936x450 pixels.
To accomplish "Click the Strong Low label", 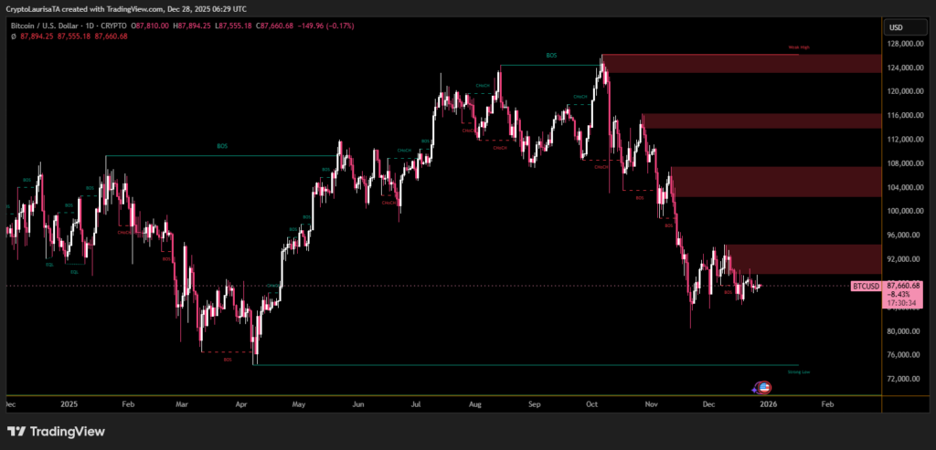I will pos(798,372).
